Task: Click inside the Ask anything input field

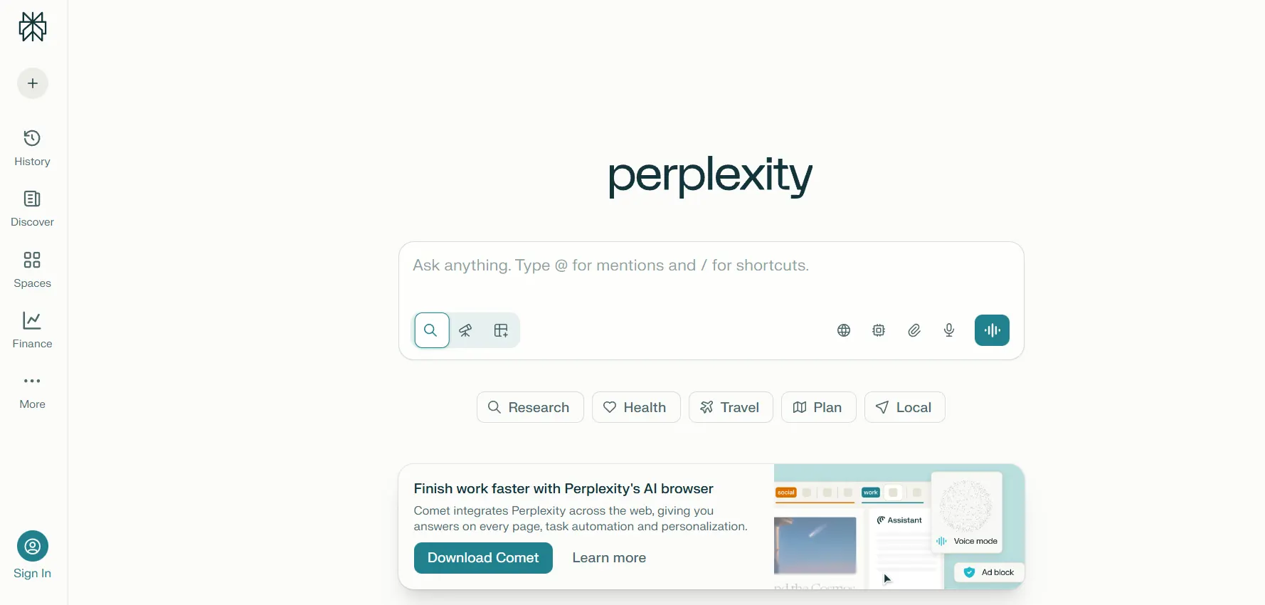Action: pos(711,265)
